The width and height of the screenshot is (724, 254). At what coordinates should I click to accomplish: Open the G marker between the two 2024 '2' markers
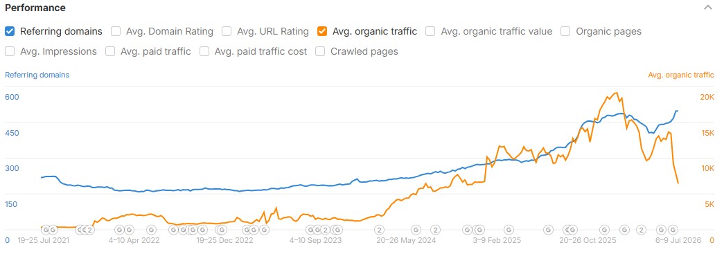pos(416,230)
